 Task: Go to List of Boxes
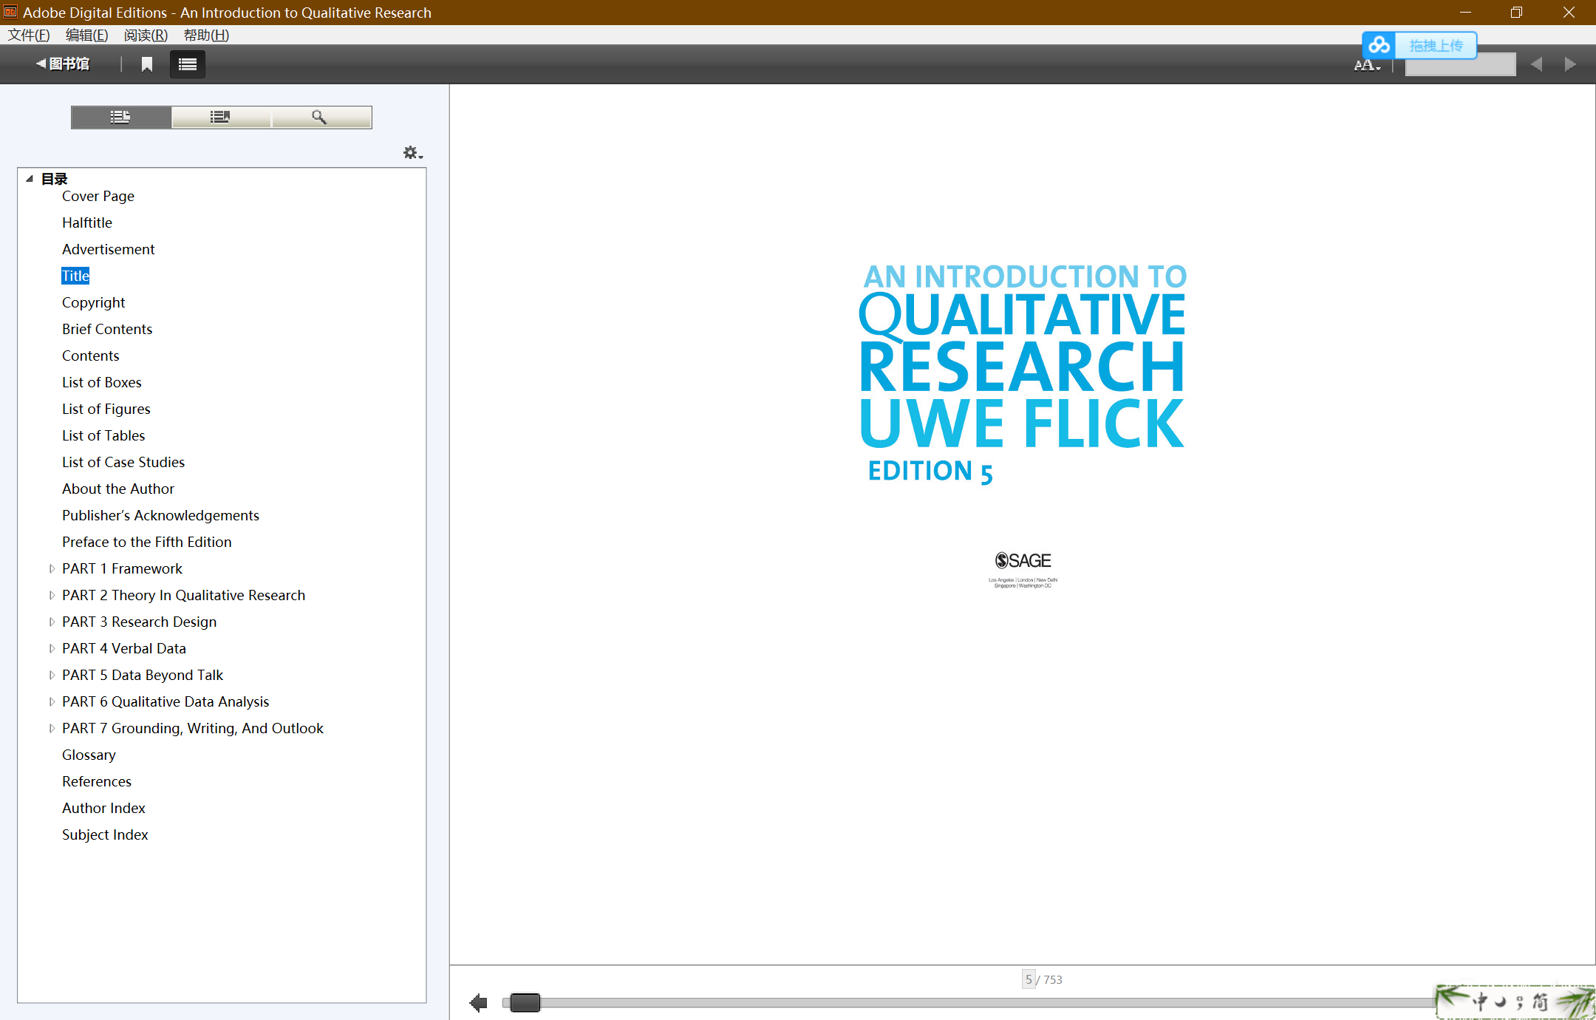click(102, 382)
